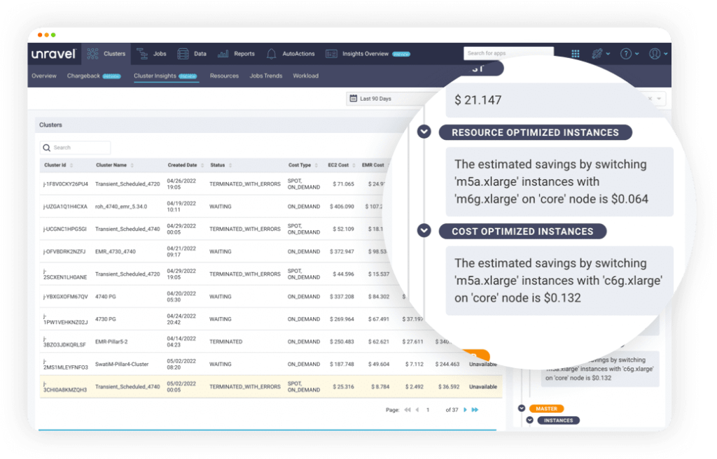Click the calendar icon beside Last 90 Days

[354, 98]
